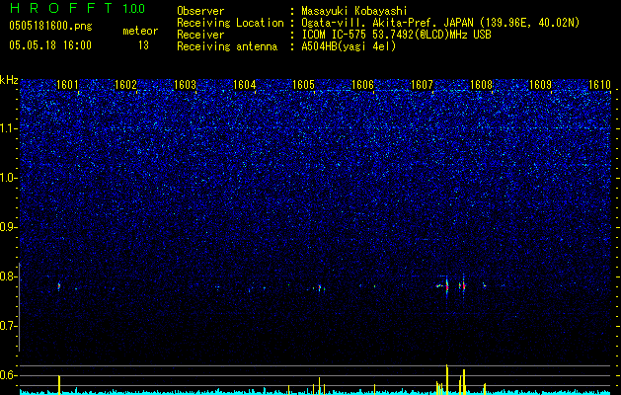Click the A504HB(yagi 4el) antenna text
621x395 pixels.
pyautogui.click(x=349, y=46)
